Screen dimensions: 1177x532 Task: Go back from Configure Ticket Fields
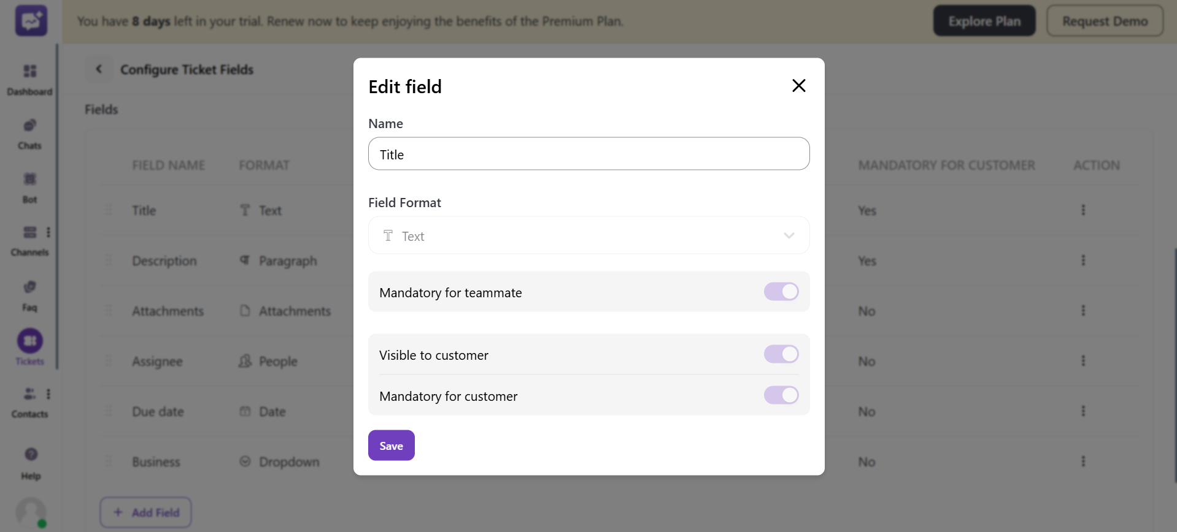pyautogui.click(x=99, y=69)
